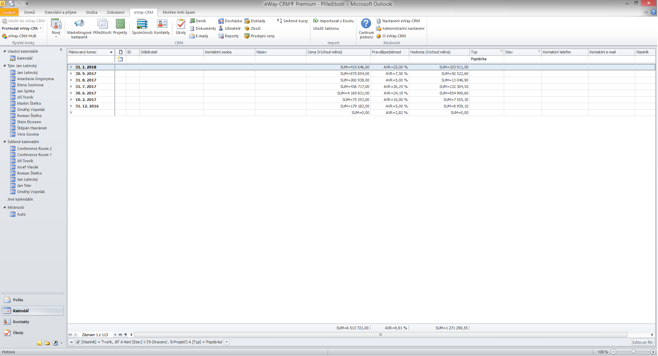The width and height of the screenshot is (658, 356).
Task: Switch to Složka ribbon tab
Action: 92,12
